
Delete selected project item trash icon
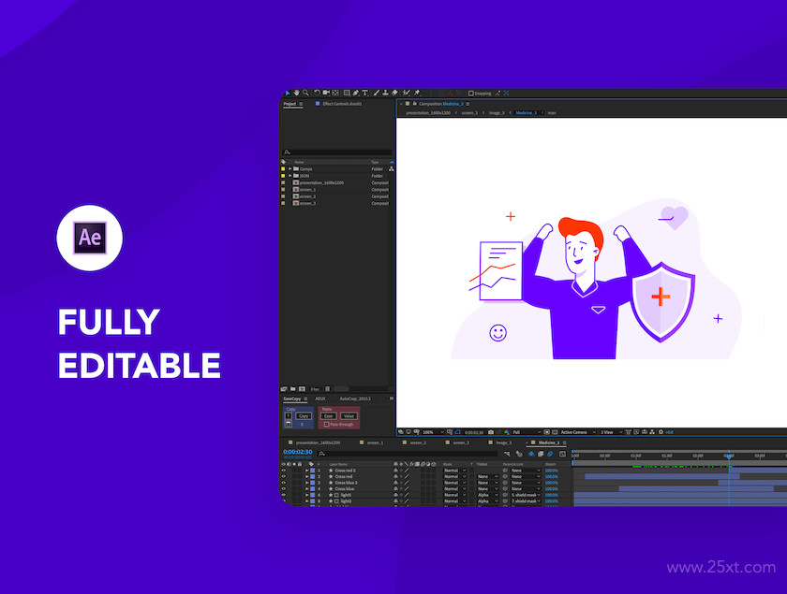[x=327, y=389]
